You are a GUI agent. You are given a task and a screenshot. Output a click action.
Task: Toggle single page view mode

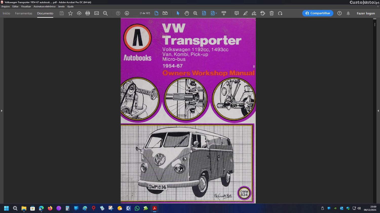coord(156,13)
